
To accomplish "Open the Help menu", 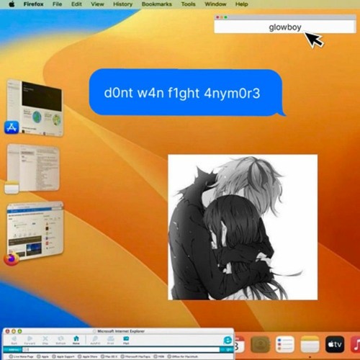I will 241,4.
